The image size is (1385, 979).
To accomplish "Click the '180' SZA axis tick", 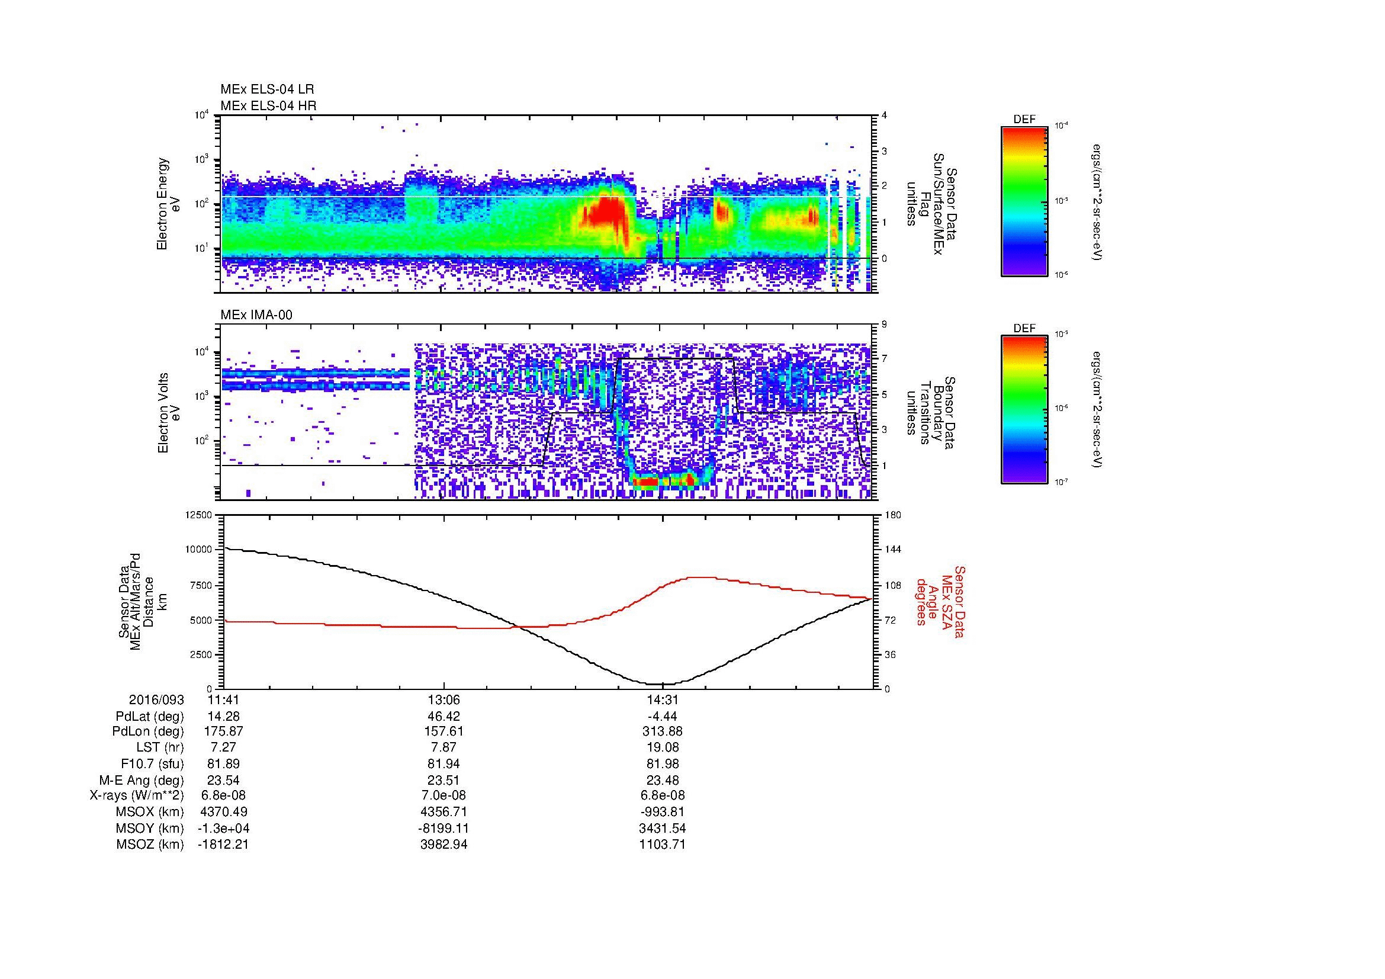I will (893, 515).
